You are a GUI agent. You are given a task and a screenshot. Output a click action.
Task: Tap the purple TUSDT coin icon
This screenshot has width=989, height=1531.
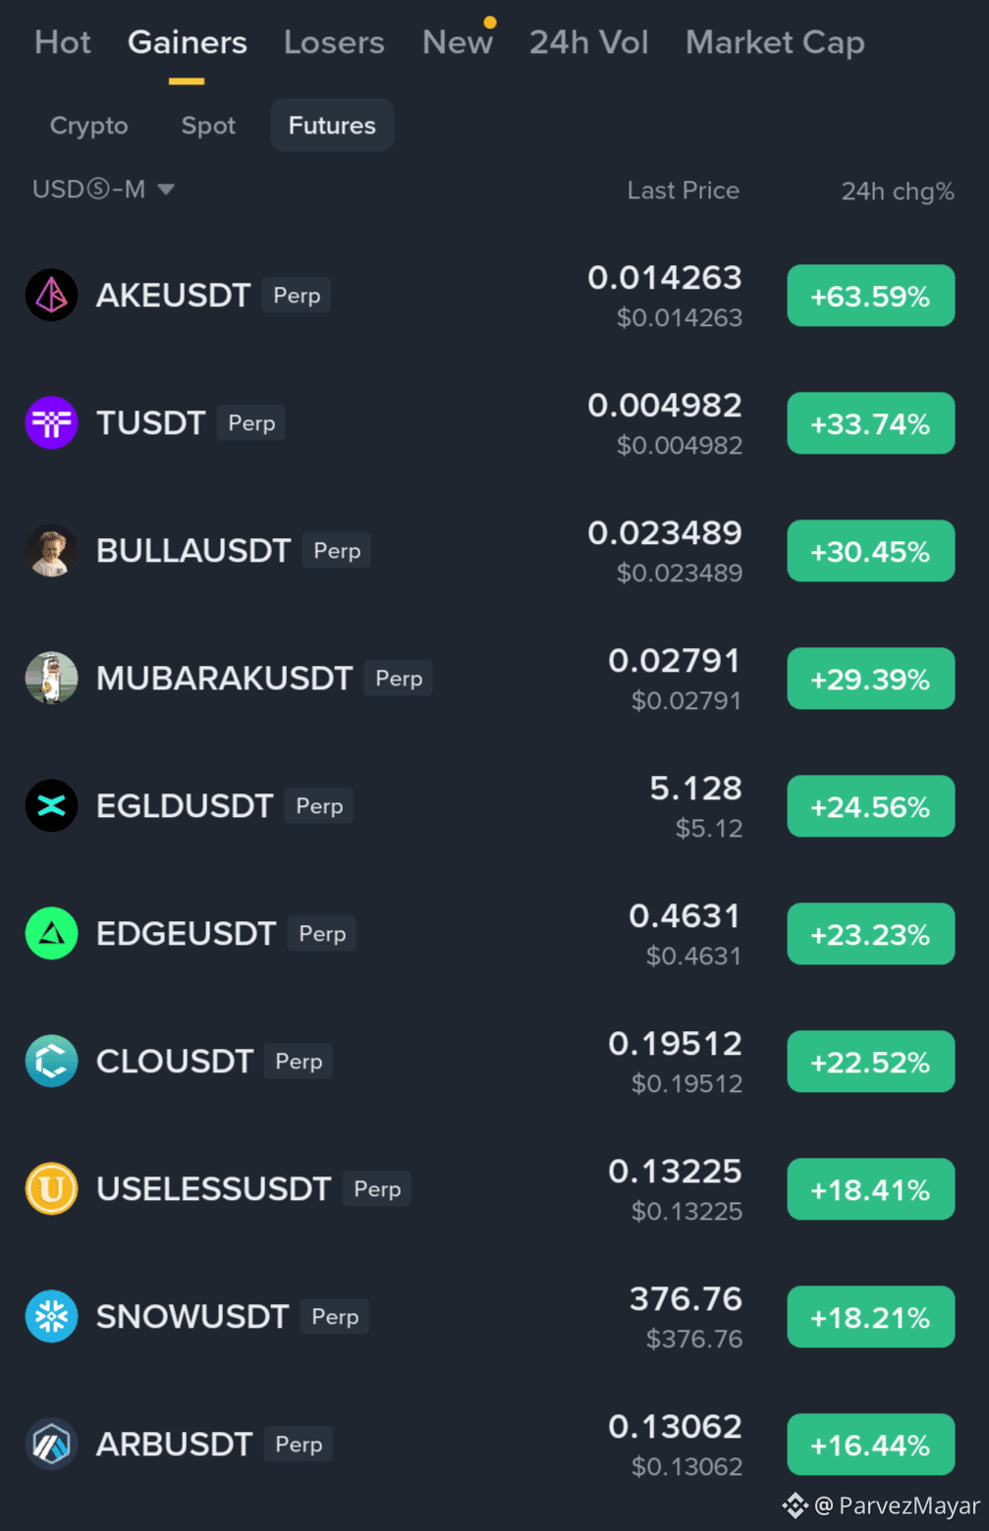point(51,422)
